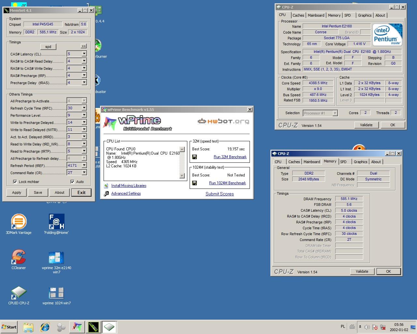Click the >> expand button in MemSet

point(84,46)
